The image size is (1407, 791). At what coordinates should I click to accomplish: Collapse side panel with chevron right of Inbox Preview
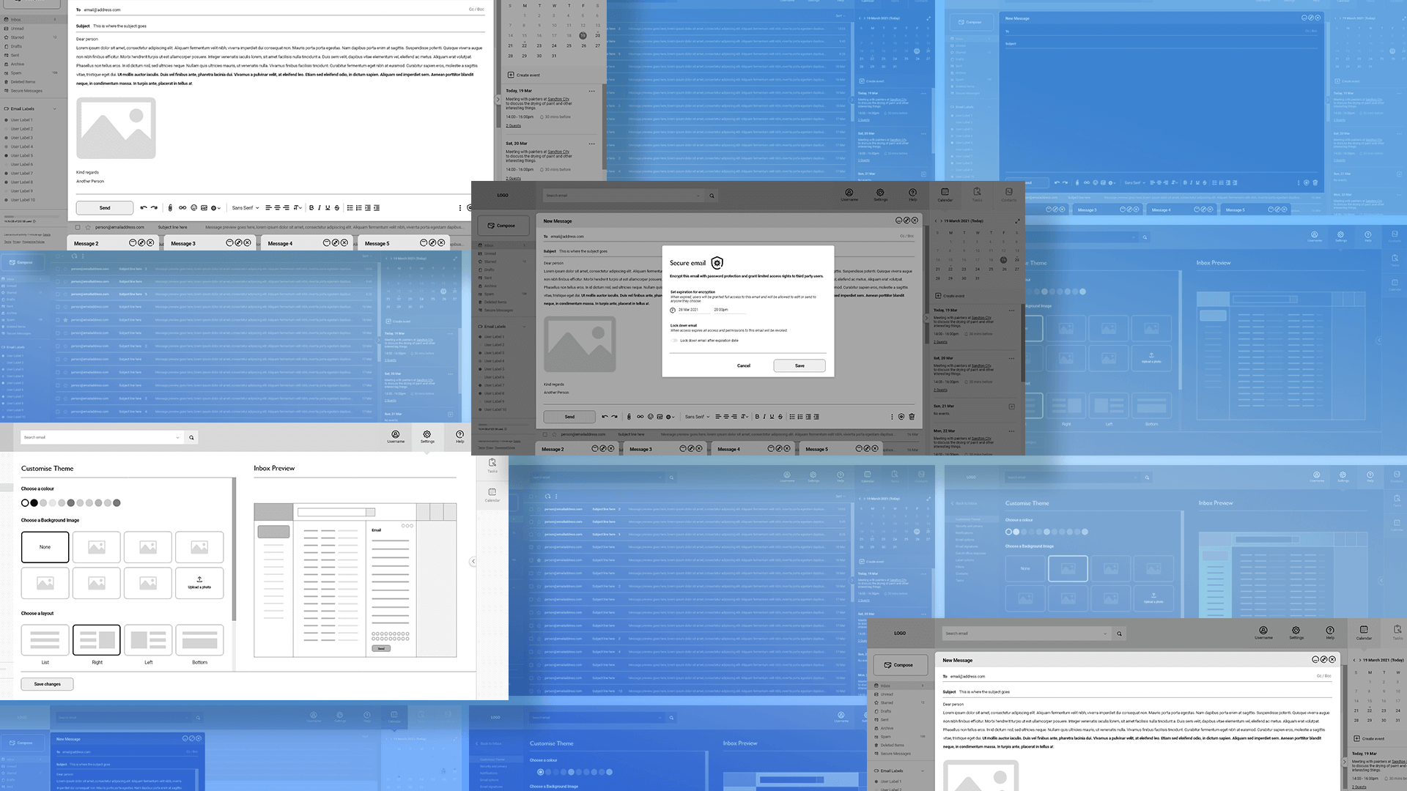473,561
